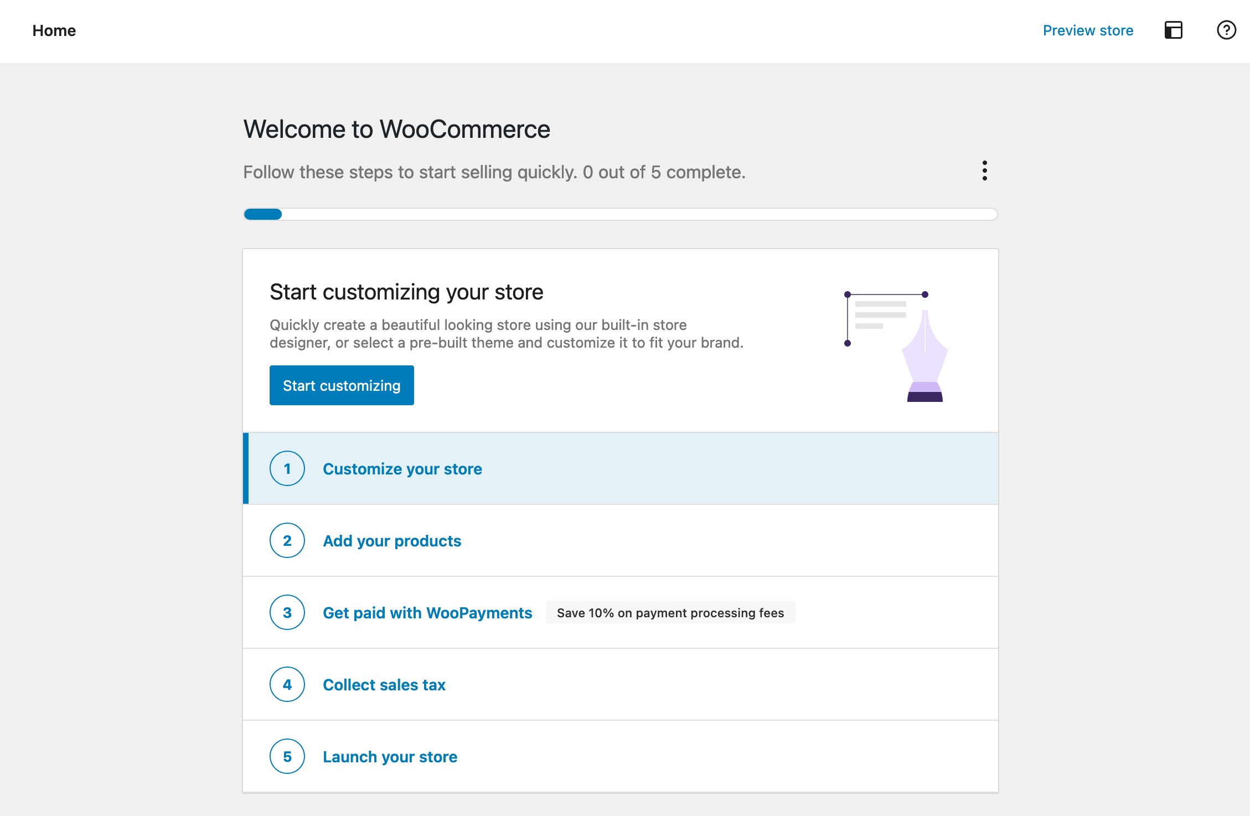Open Get paid with WooPayments
Screen dimensions: 1250x816
(427, 612)
